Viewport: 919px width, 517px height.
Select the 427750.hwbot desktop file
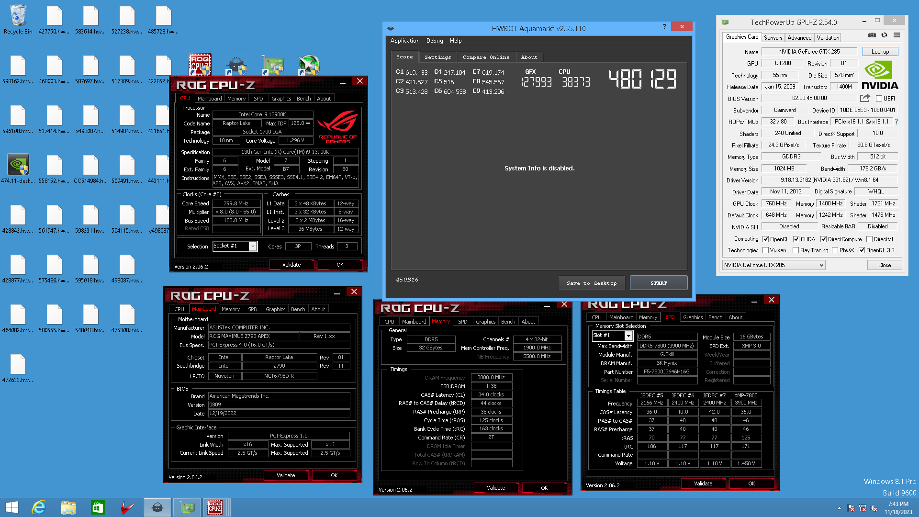(x=54, y=20)
